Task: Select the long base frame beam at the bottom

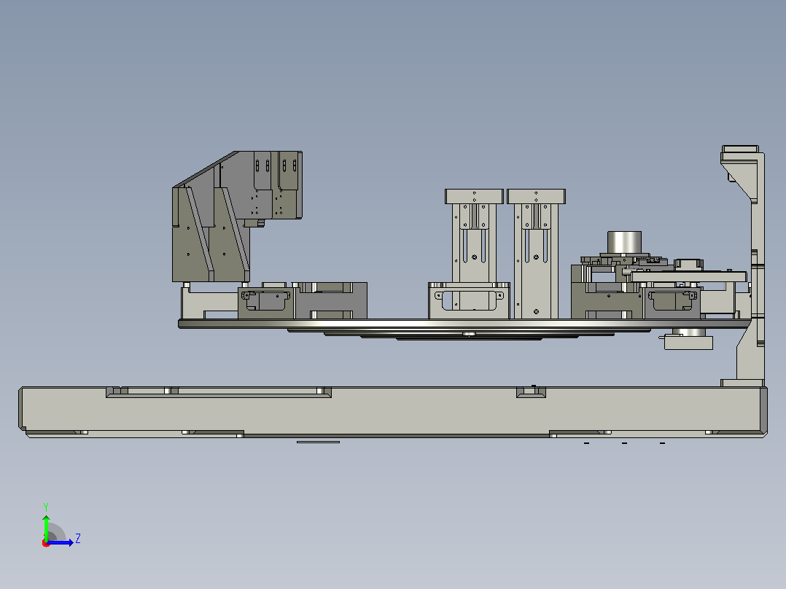Action: pyautogui.click(x=392, y=411)
